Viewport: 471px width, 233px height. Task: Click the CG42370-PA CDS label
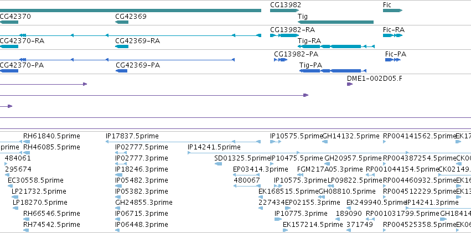click(22, 65)
